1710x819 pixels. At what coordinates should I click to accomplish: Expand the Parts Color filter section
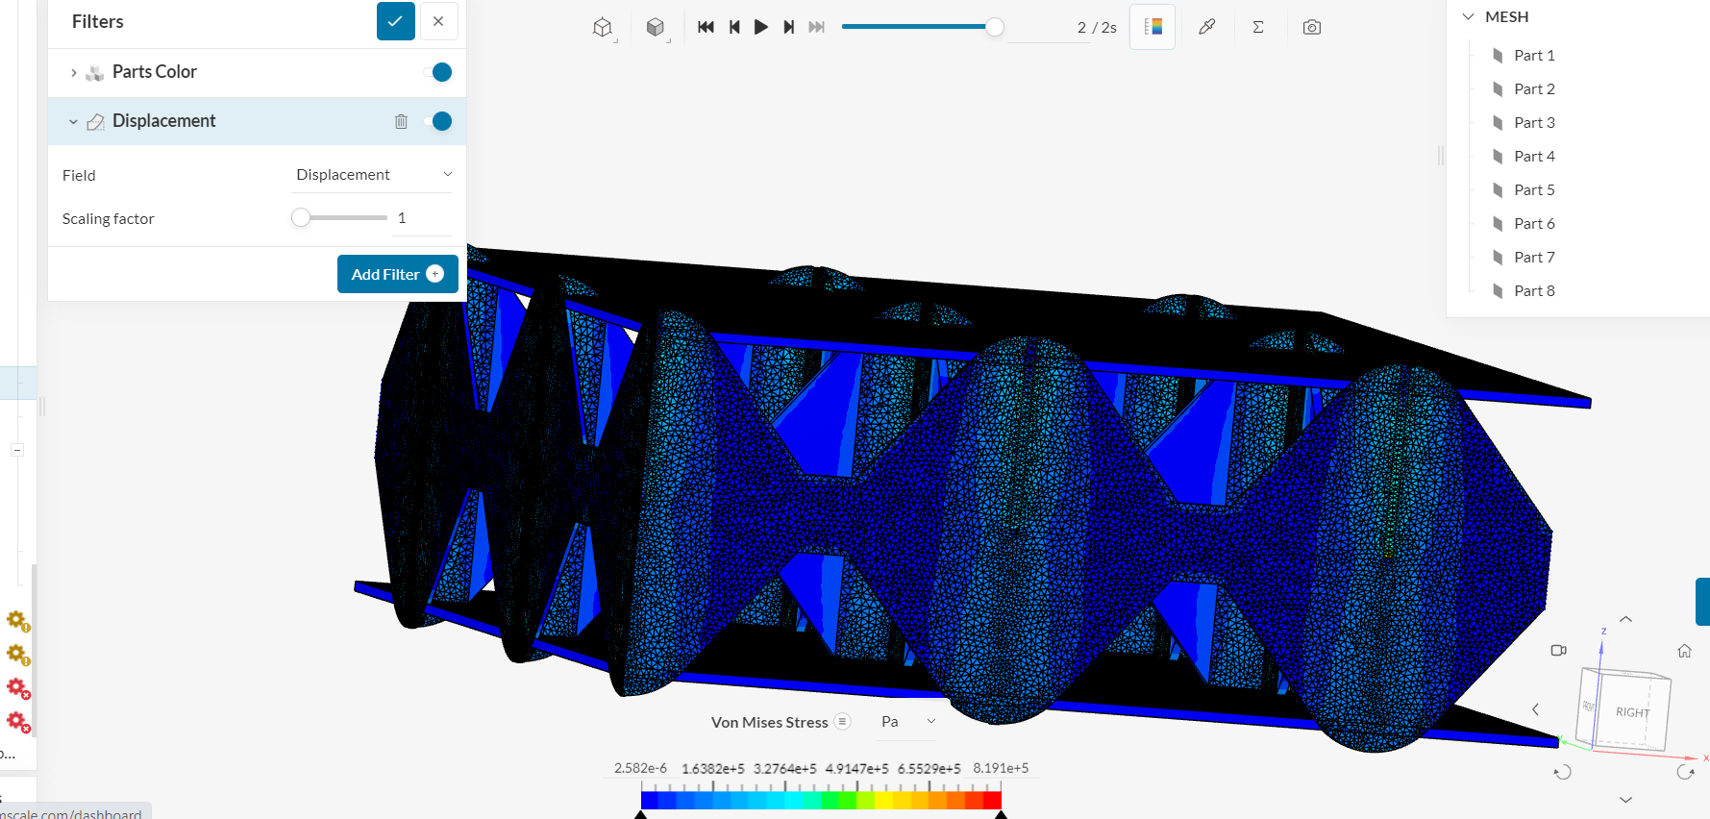coord(74,72)
